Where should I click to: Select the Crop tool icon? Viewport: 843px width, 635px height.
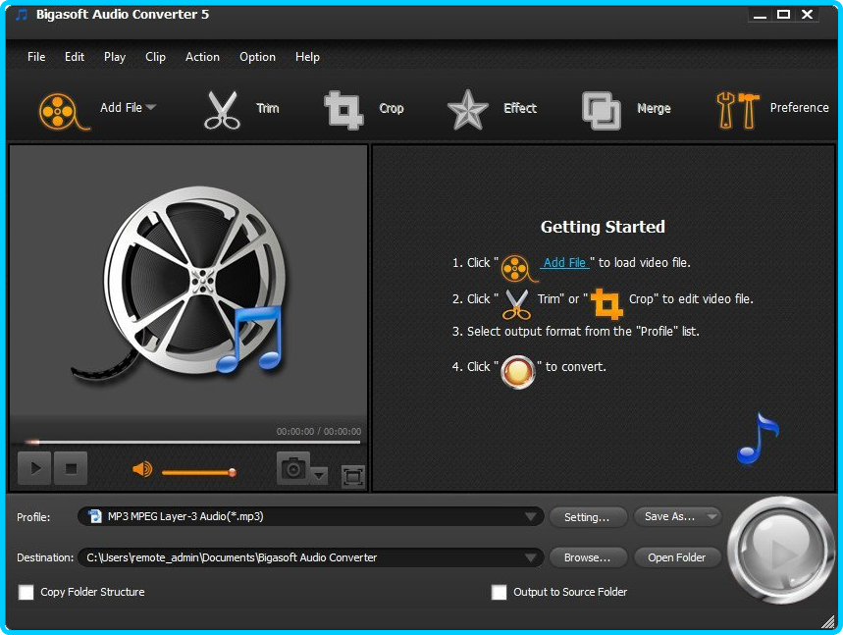click(344, 110)
